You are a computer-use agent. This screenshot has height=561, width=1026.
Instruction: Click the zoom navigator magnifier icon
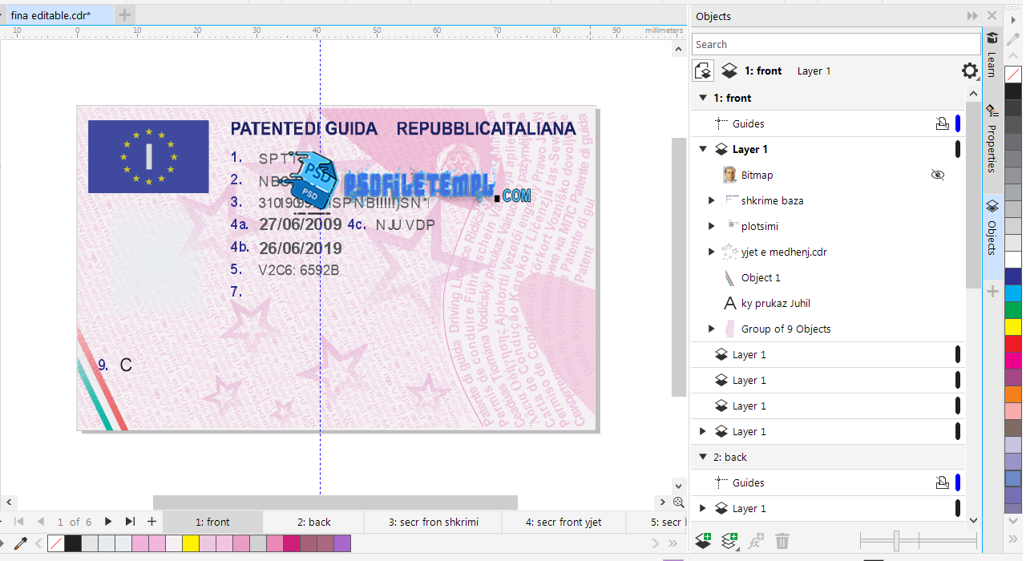[678, 502]
